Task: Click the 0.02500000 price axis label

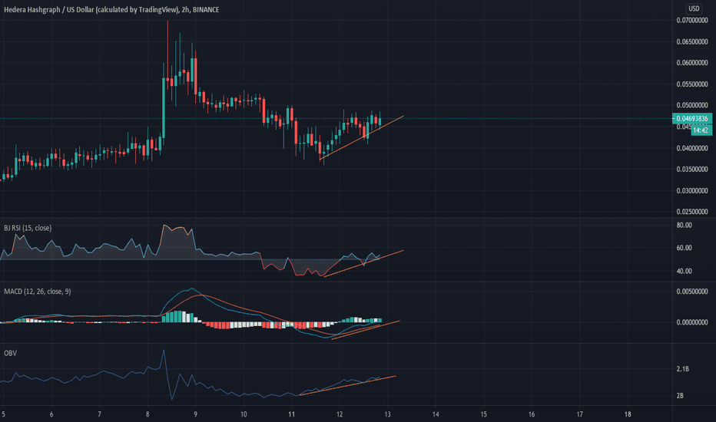Action: (x=691, y=212)
